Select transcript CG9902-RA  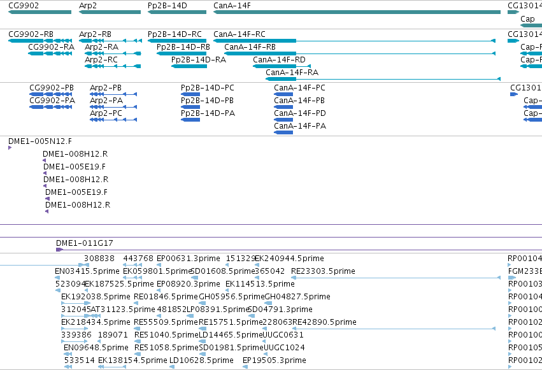pos(50,53)
